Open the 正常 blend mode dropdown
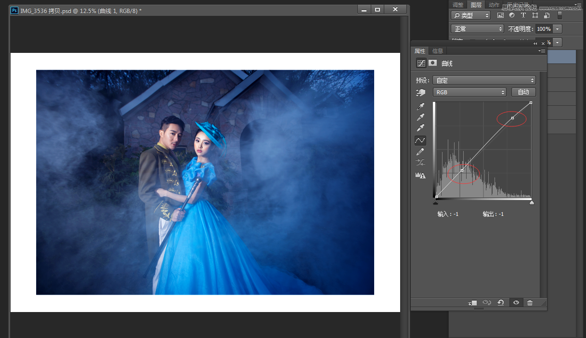586x338 pixels. pos(477,29)
